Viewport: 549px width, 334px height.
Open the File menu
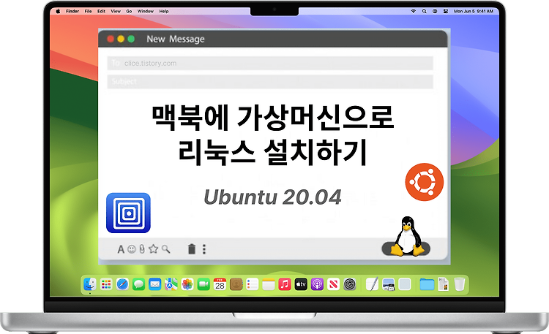click(x=89, y=11)
